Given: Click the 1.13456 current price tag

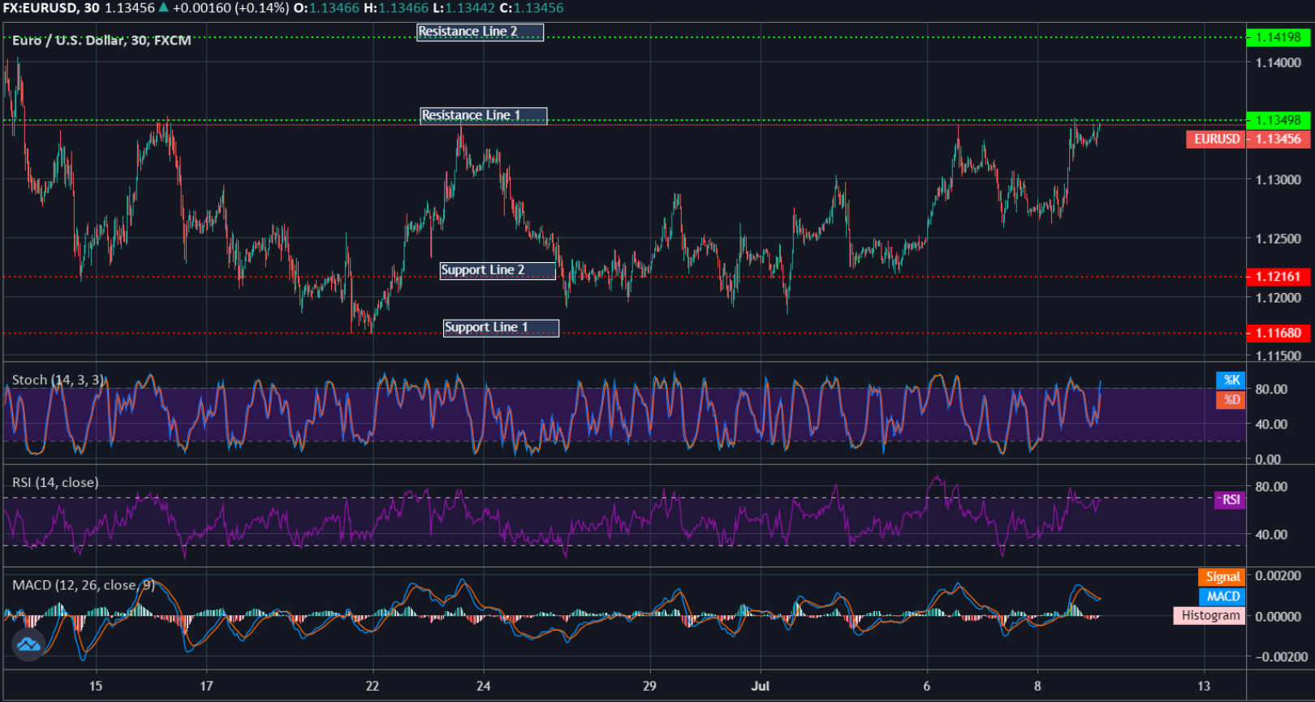Looking at the screenshot, I should coord(1278,139).
